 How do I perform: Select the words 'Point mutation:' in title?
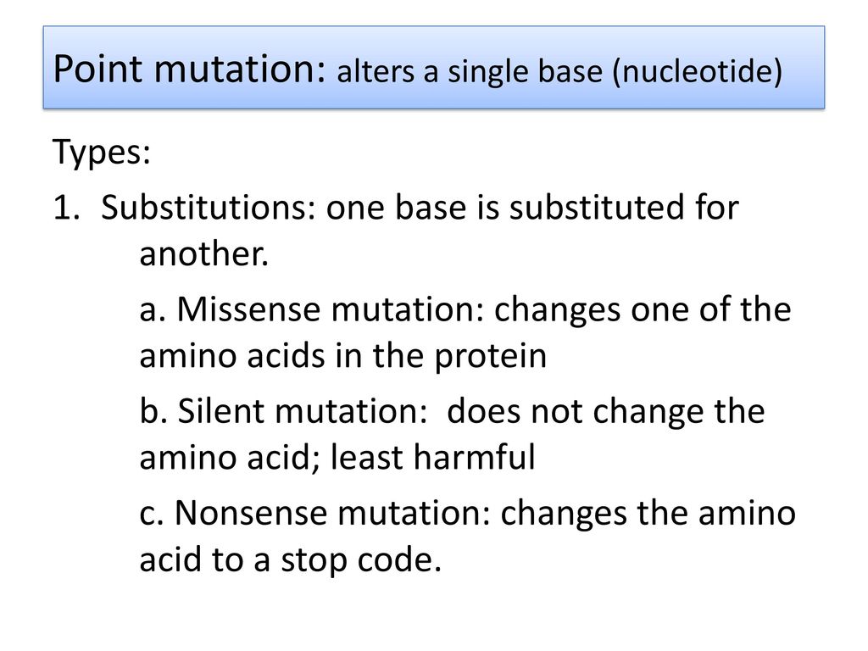pos(190,70)
